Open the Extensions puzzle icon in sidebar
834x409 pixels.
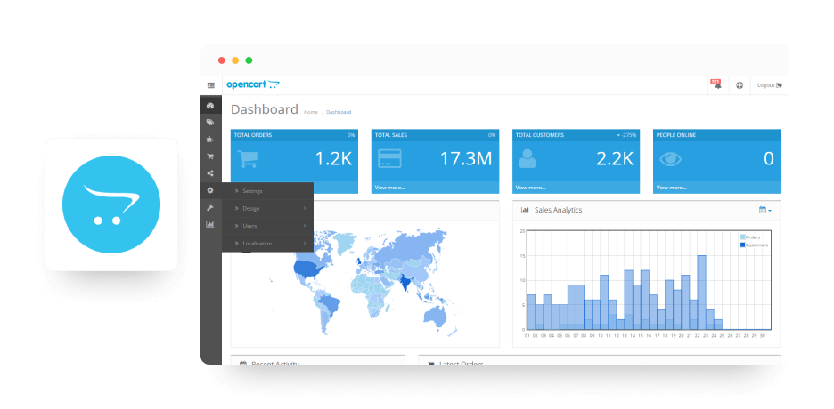click(x=210, y=140)
